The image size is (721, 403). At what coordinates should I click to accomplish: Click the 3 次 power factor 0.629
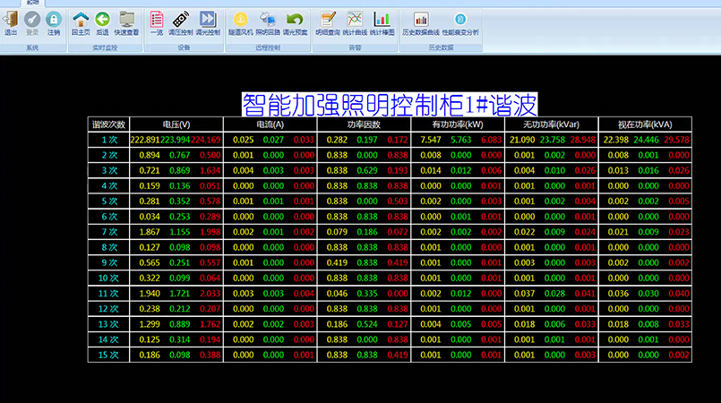tap(367, 170)
